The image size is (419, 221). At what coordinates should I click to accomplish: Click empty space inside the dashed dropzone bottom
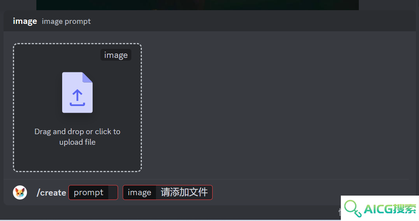(x=77, y=159)
